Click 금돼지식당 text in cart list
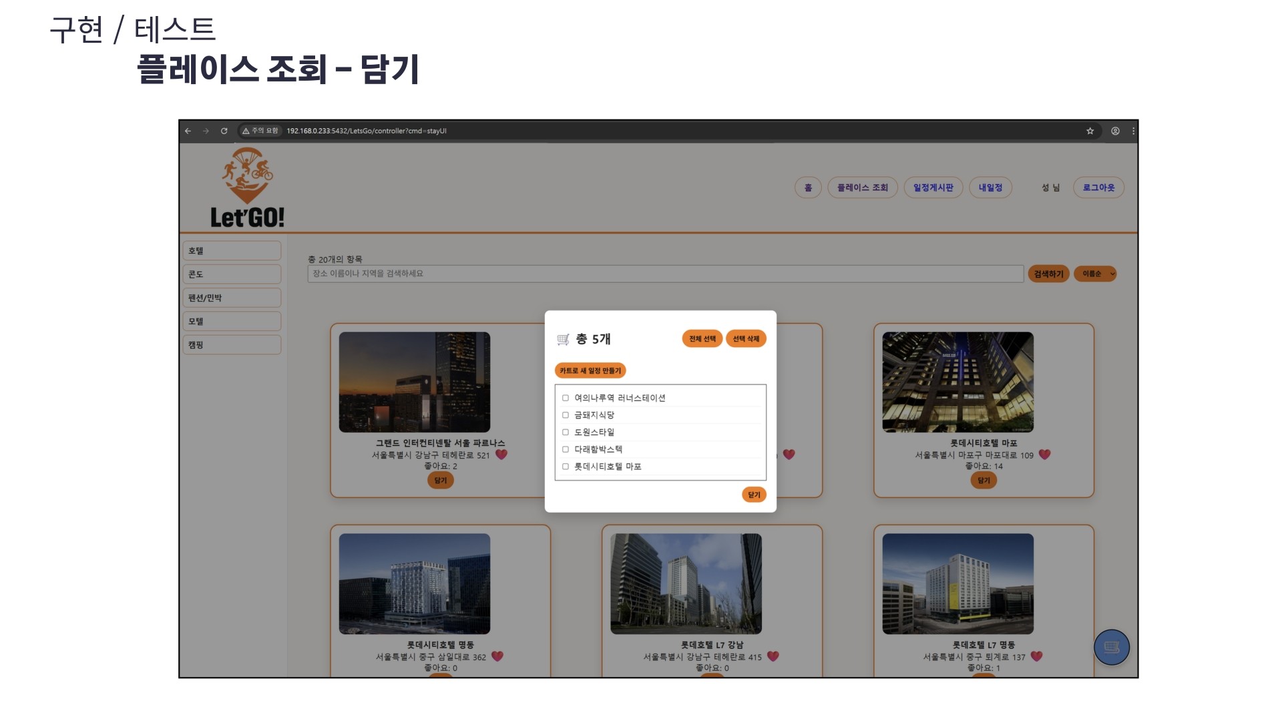1282x721 pixels. pyautogui.click(x=594, y=415)
